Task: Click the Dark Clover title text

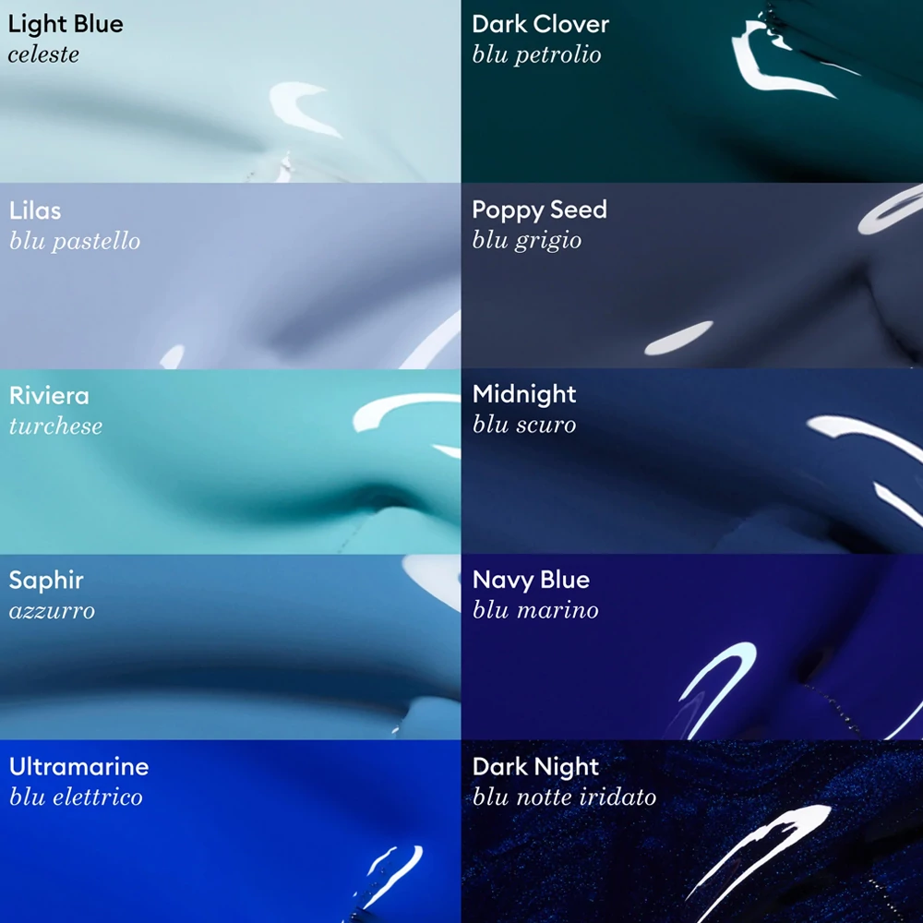Action: pyautogui.click(x=540, y=24)
